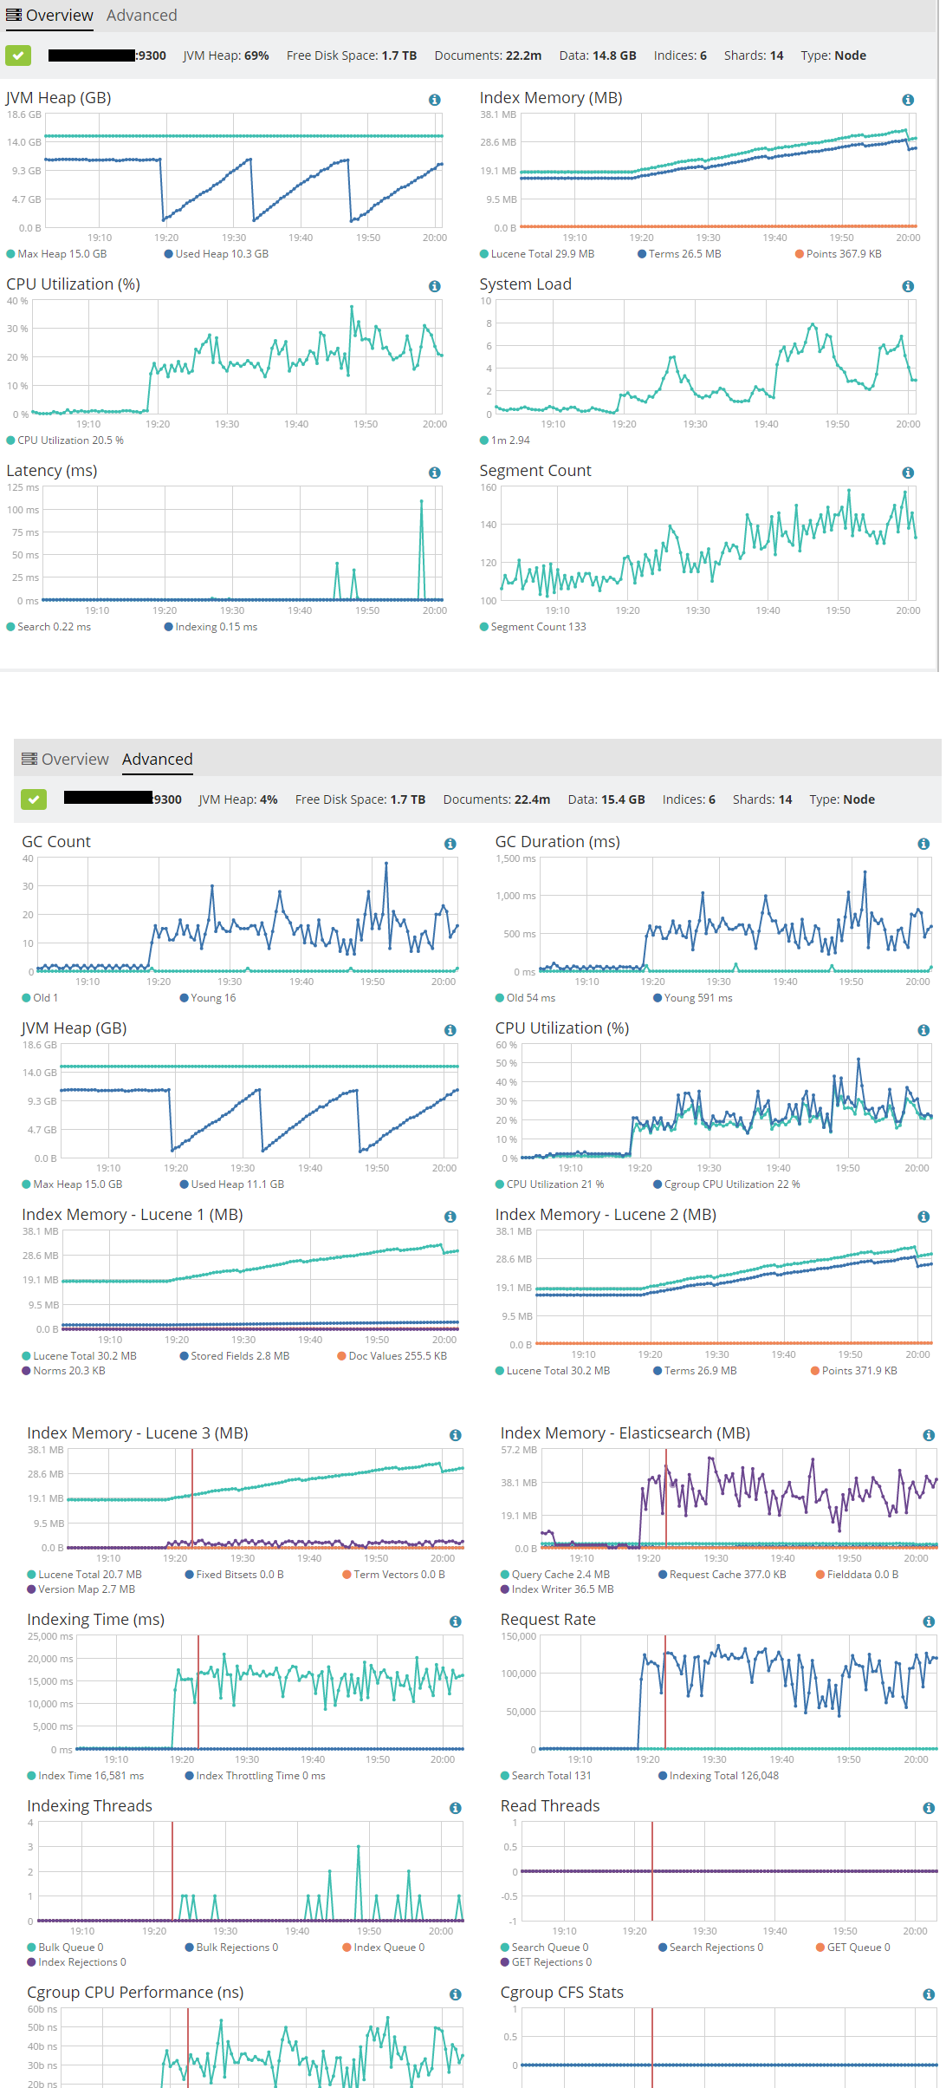
Task: Switch to the Advanced tab at top
Action: (x=141, y=16)
